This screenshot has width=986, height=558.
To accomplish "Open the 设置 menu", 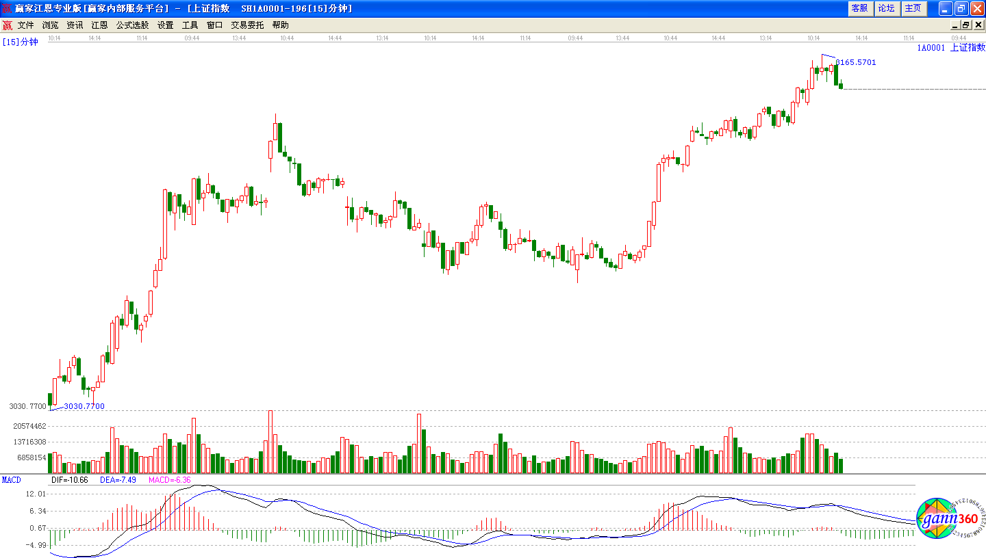I will point(165,25).
